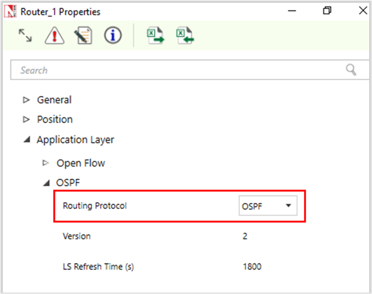Collapse the OSPF subsection arrow
372x294 pixels.
(x=46, y=183)
